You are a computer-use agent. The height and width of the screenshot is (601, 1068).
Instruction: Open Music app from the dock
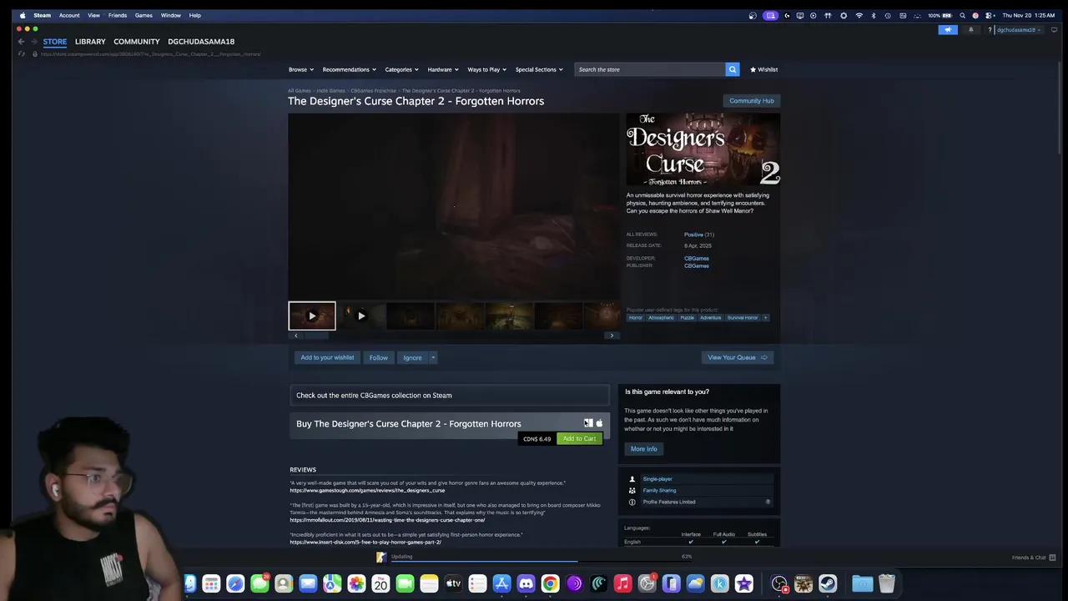click(622, 583)
